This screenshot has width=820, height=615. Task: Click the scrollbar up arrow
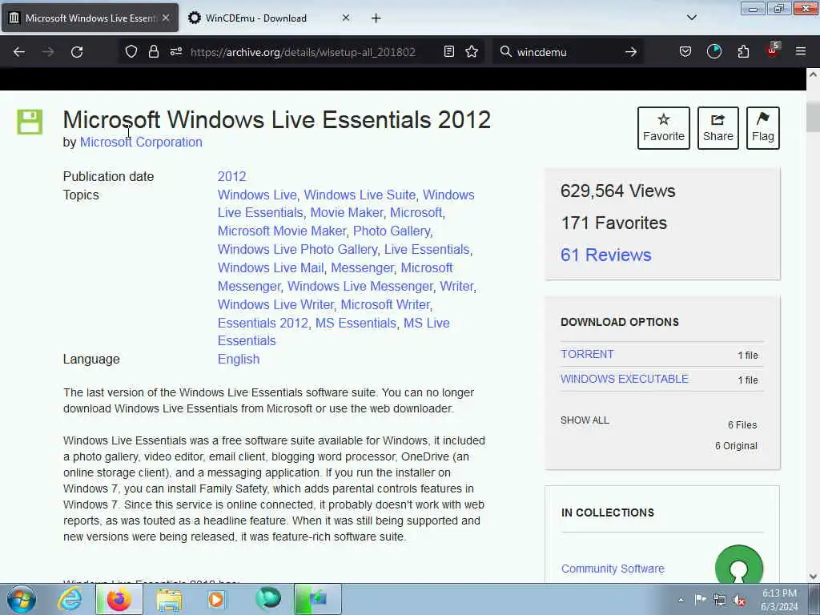point(813,74)
